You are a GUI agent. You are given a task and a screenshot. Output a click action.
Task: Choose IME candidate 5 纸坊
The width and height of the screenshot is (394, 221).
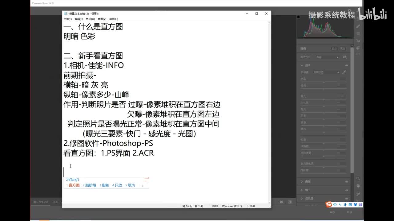pyautogui.click(x=130, y=185)
